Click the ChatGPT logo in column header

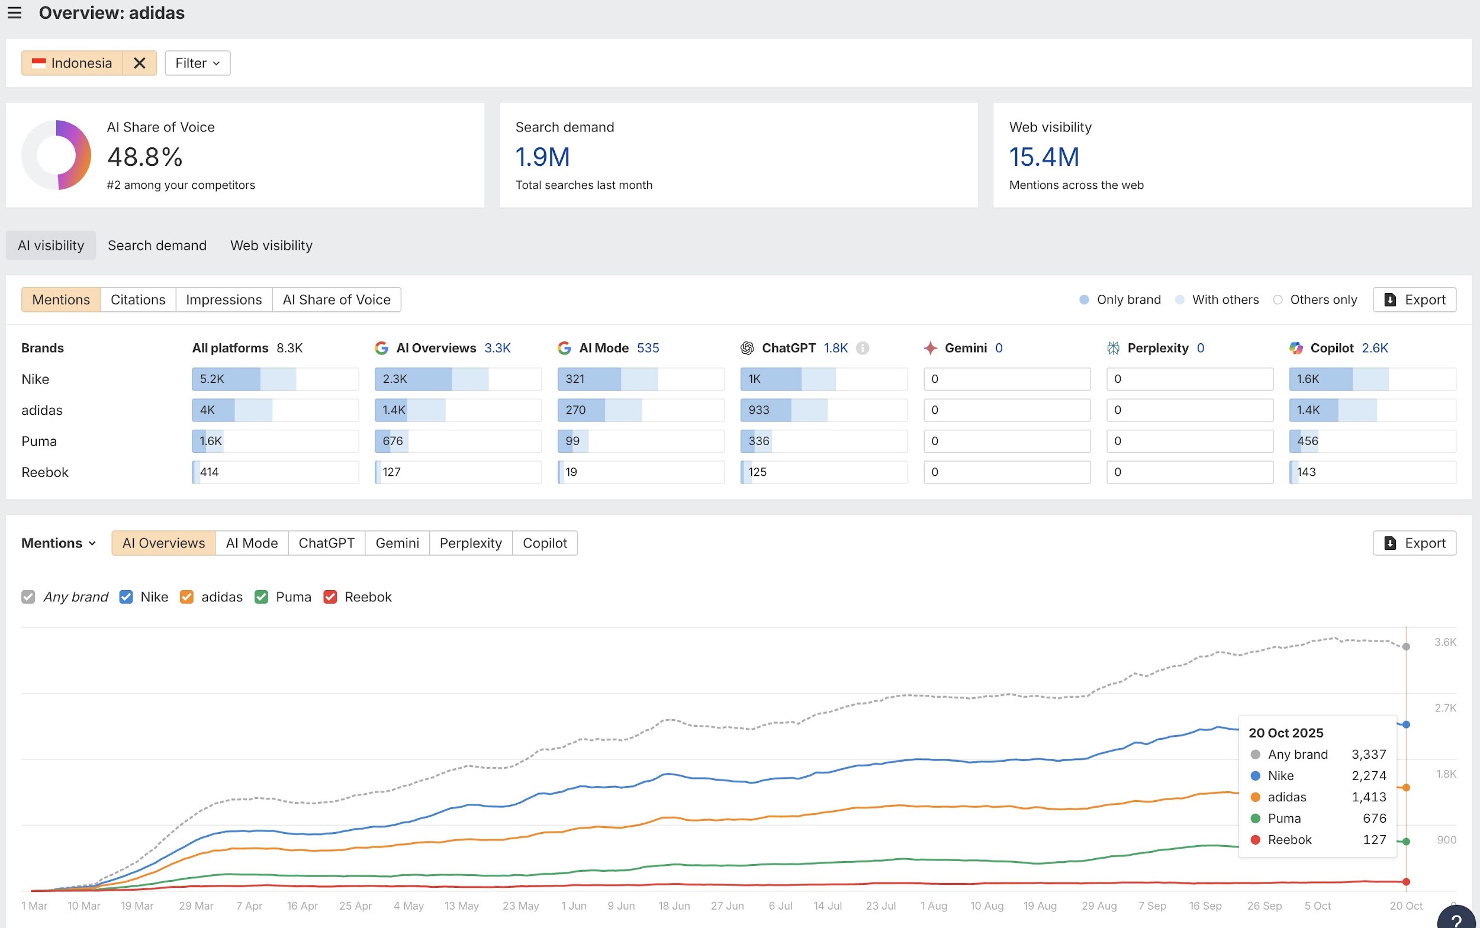(x=747, y=348)
